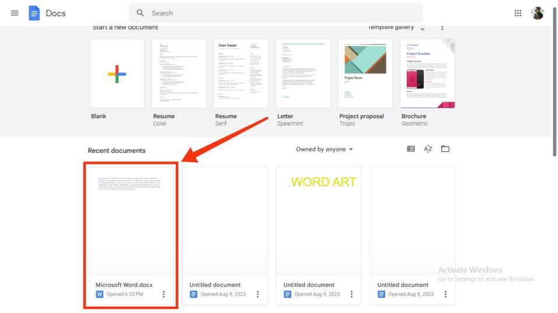Open the Owned by anyone dropdown
558x313 pixels.
tap(324, 149)
